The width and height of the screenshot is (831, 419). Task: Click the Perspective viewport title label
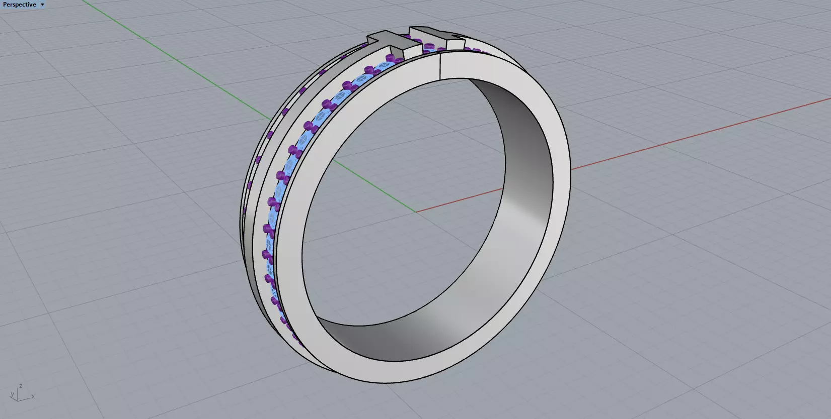click(20, 5)
